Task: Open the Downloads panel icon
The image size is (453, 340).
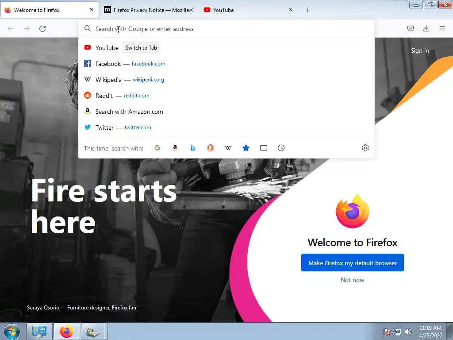Action: (x=426, y=28)
